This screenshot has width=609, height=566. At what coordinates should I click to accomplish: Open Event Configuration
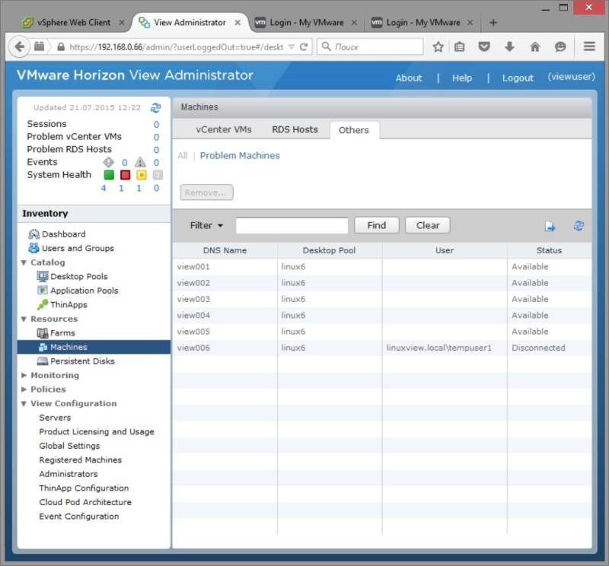[79, 517]
